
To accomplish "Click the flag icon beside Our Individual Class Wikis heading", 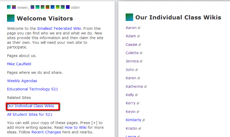I will tap(129, 17).
